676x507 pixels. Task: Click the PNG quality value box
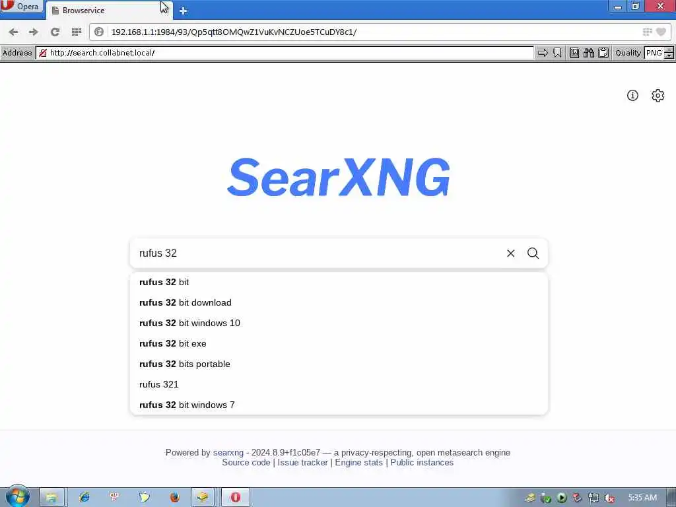[654, 53]
